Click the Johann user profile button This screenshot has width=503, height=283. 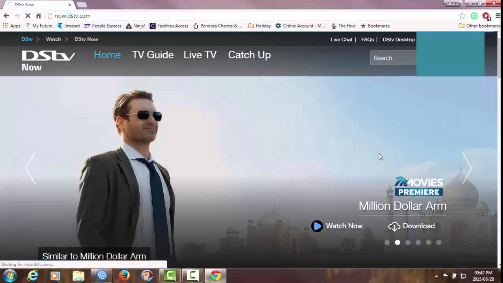click(x=452, y=3)
